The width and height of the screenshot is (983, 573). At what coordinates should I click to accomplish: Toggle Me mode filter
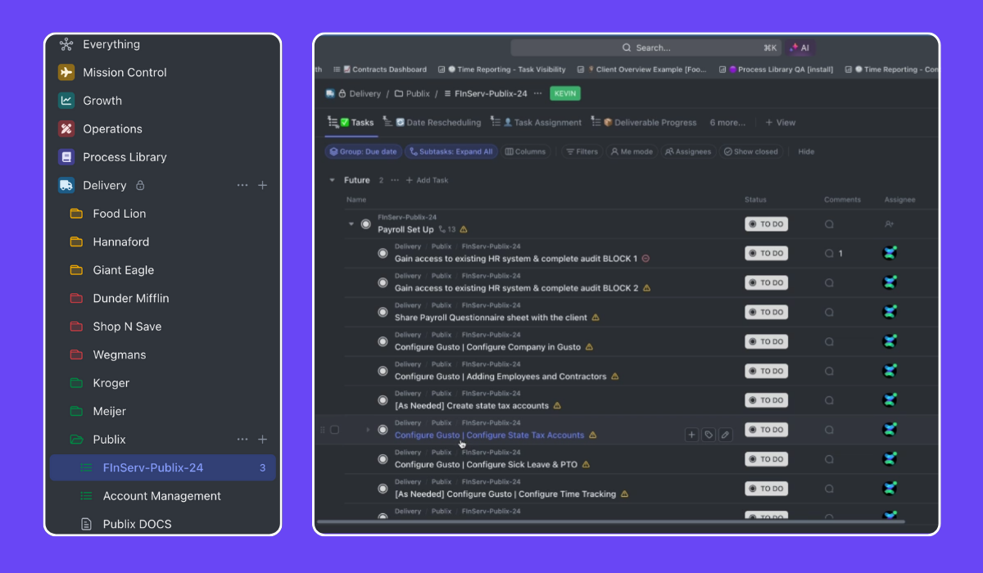click(632, 151)
